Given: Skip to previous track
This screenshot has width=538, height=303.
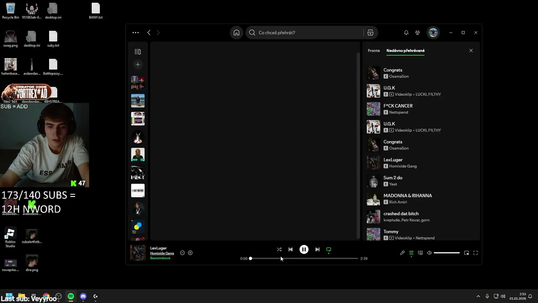Looking at the screenshot, I should click(290, 250).
